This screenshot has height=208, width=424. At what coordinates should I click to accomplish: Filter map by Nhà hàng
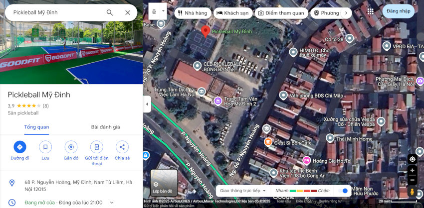point(193,13)
